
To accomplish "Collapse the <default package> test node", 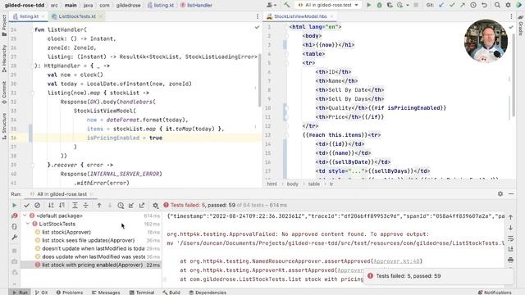I will [x=25, y=216].
